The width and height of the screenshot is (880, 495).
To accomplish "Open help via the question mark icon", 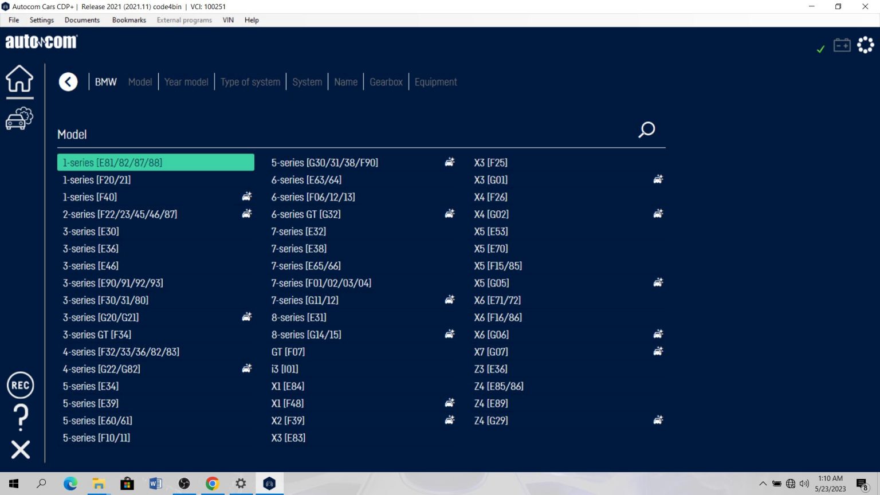I will point(20,418).
